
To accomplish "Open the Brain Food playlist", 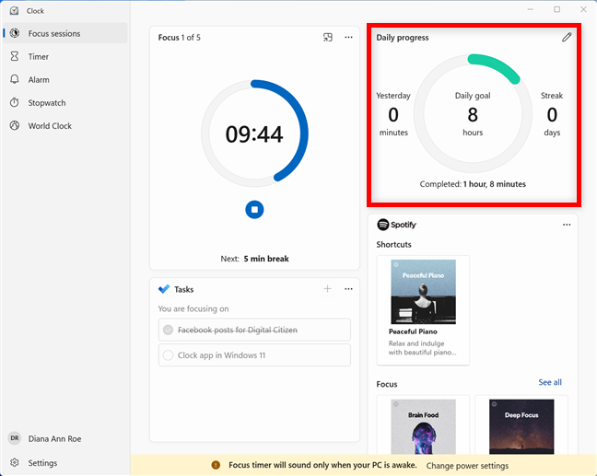I will point(422,426).
